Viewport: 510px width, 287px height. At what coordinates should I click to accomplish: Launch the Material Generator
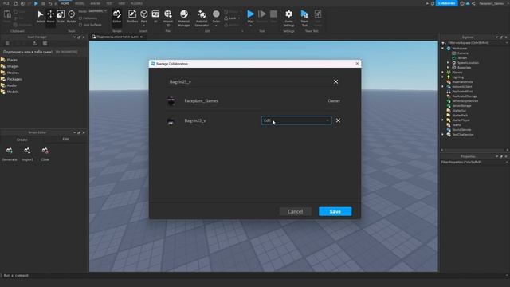click(x=202, y=18)
